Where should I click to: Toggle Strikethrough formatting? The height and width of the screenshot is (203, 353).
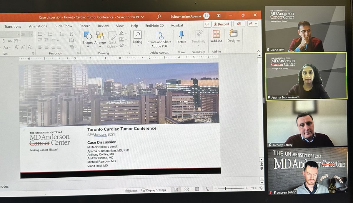9,41
